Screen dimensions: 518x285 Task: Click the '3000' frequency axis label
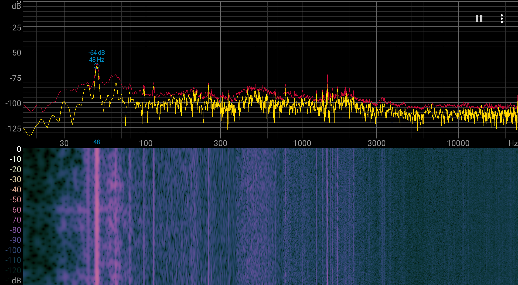[x=377, y=143]
